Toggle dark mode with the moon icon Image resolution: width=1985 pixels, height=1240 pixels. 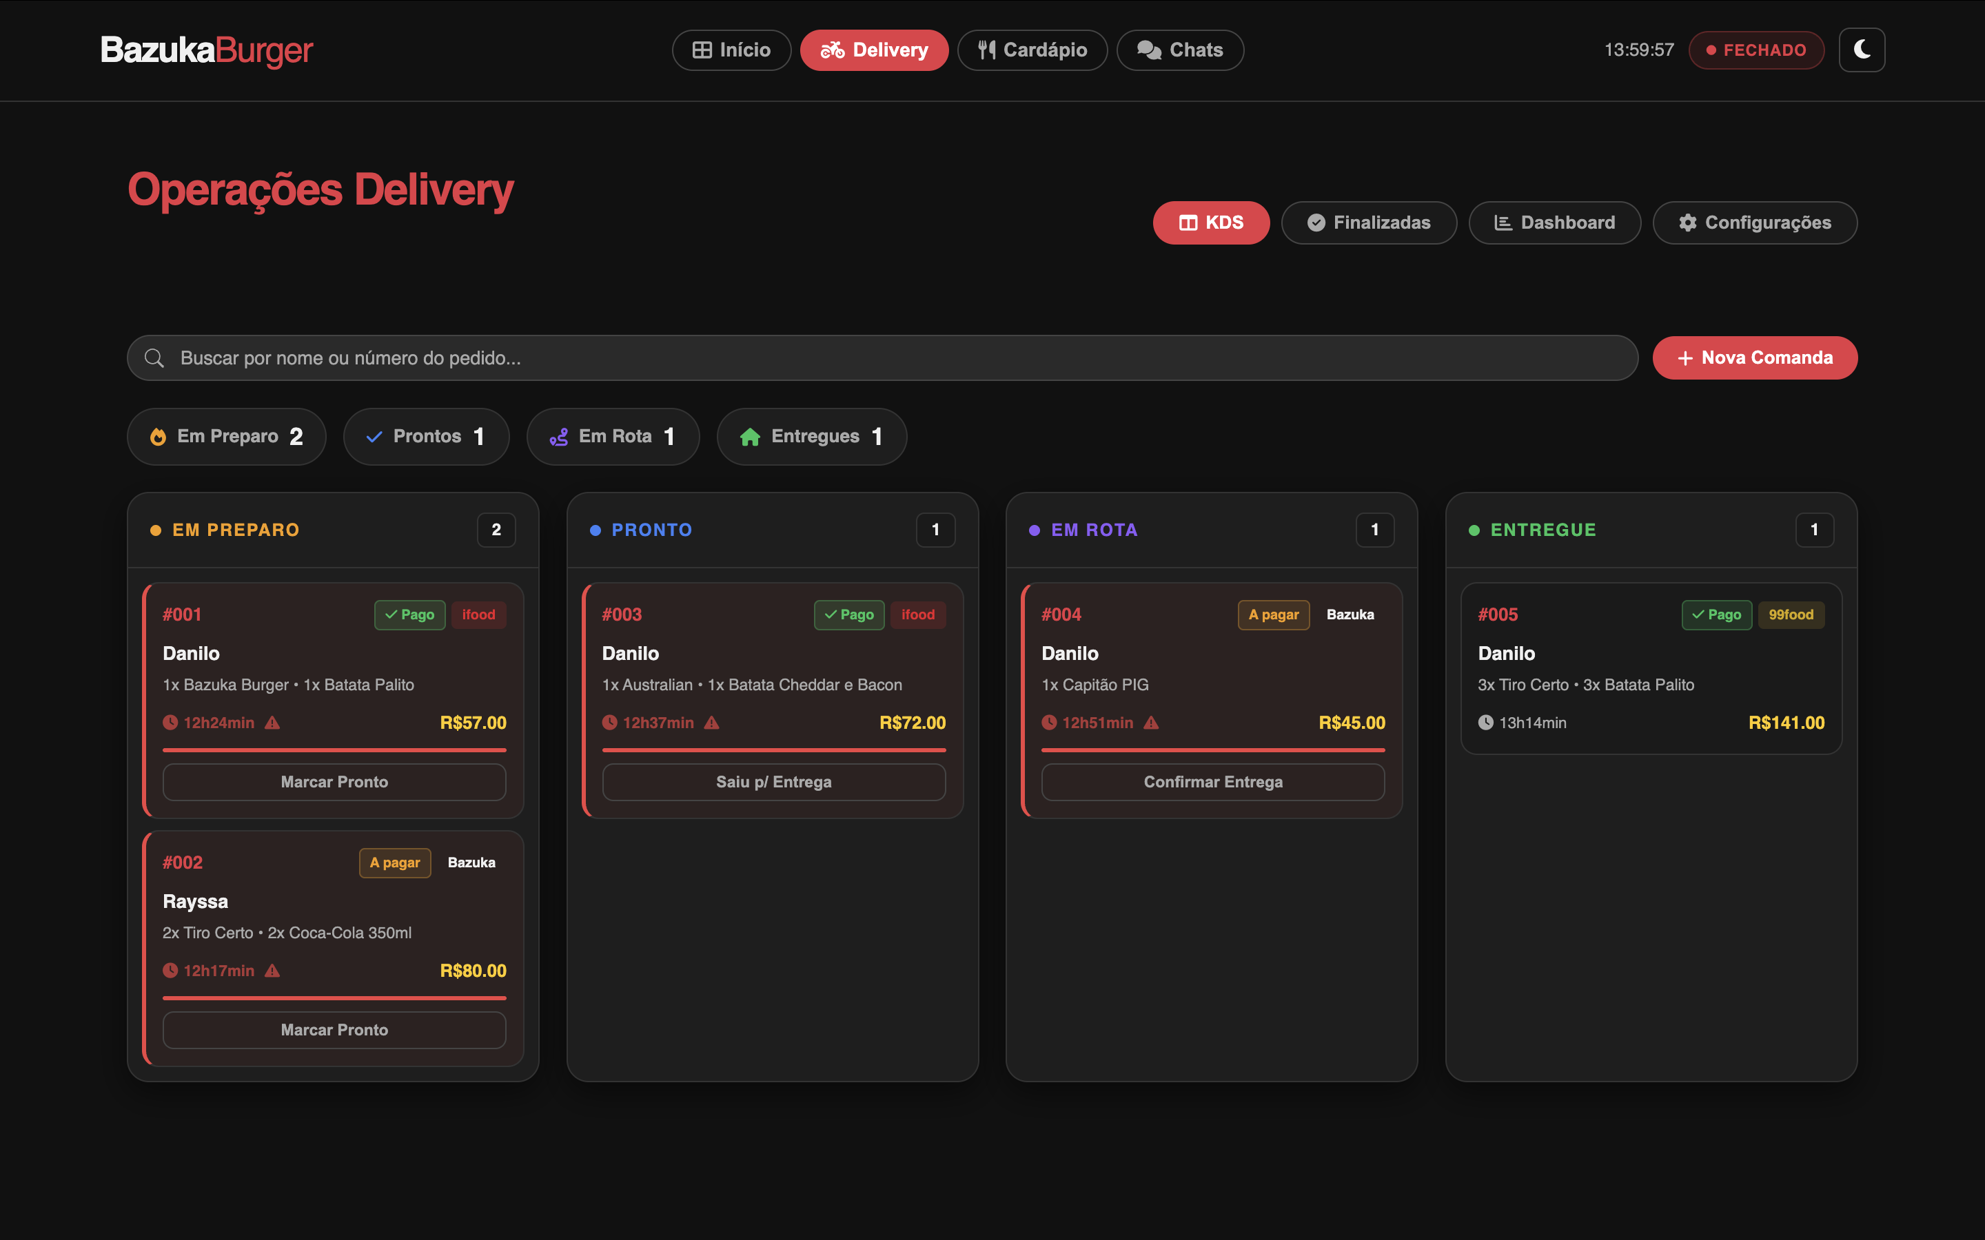[x=1861, y=50]
